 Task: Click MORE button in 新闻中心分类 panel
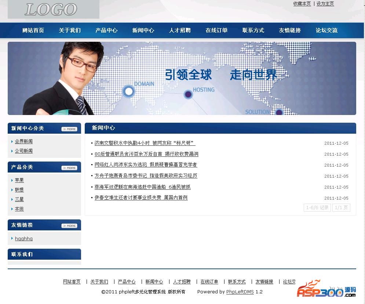69,129
